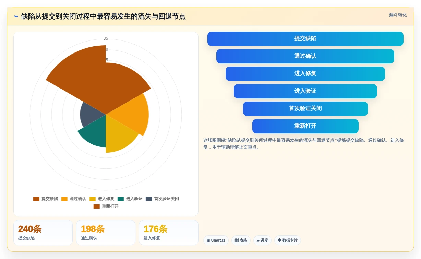Toggle the 通过确认 legend swatch

(64, 199)
